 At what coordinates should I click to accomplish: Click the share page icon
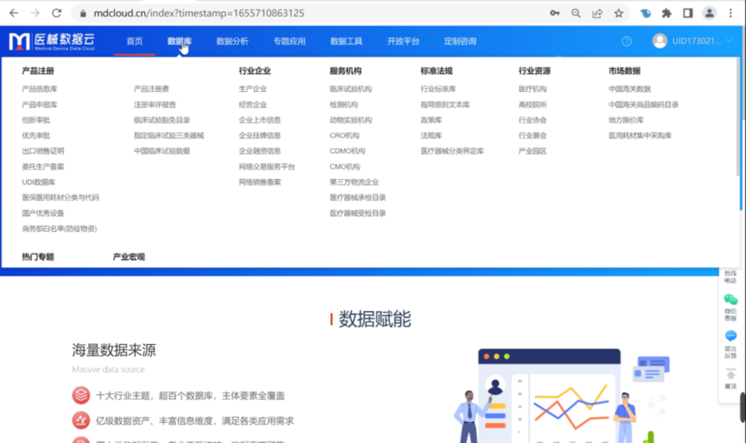click(597, 13)
